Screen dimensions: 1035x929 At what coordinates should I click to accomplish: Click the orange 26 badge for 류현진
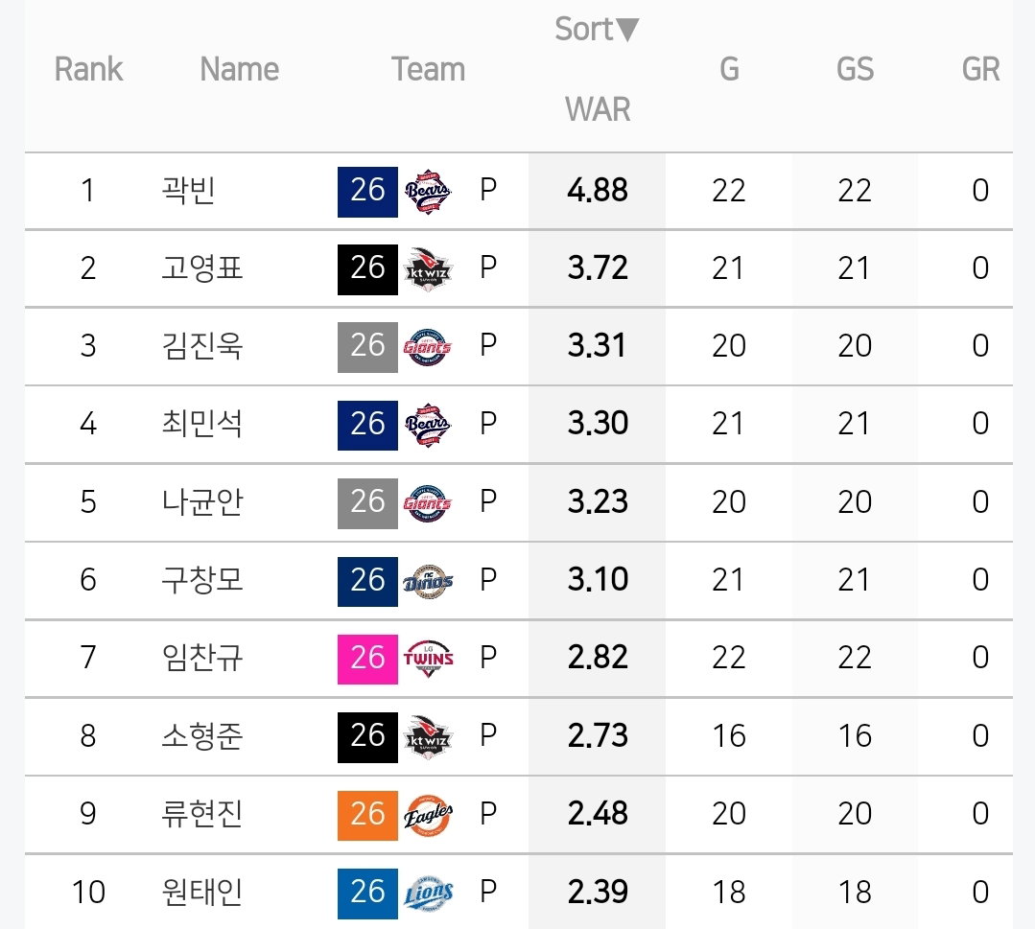point(367,816)
